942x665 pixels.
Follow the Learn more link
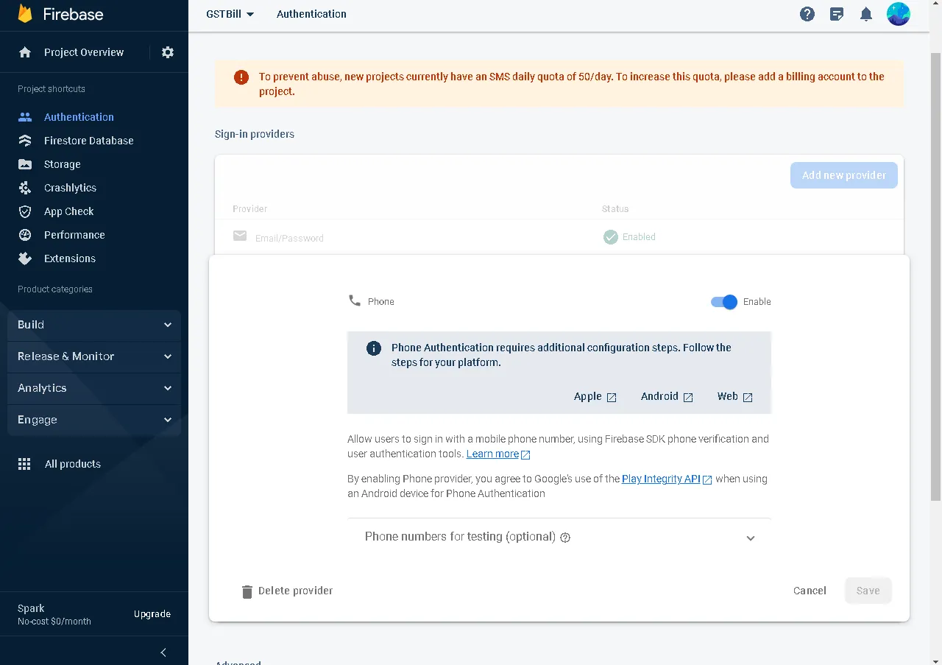[x=498, y=454]
